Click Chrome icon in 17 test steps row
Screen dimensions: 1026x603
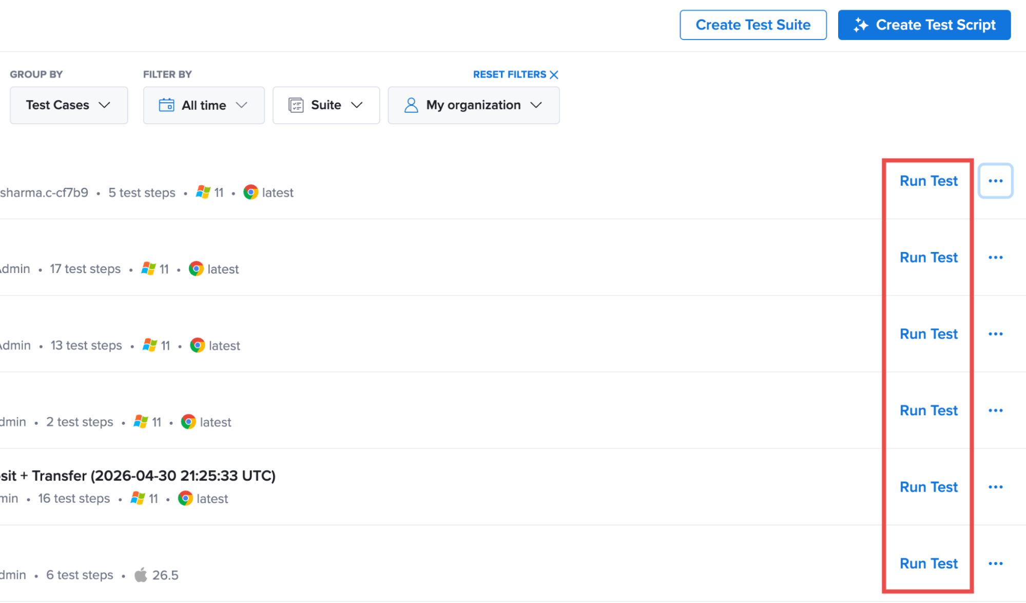pyautogui.click(x=196, y=268)
